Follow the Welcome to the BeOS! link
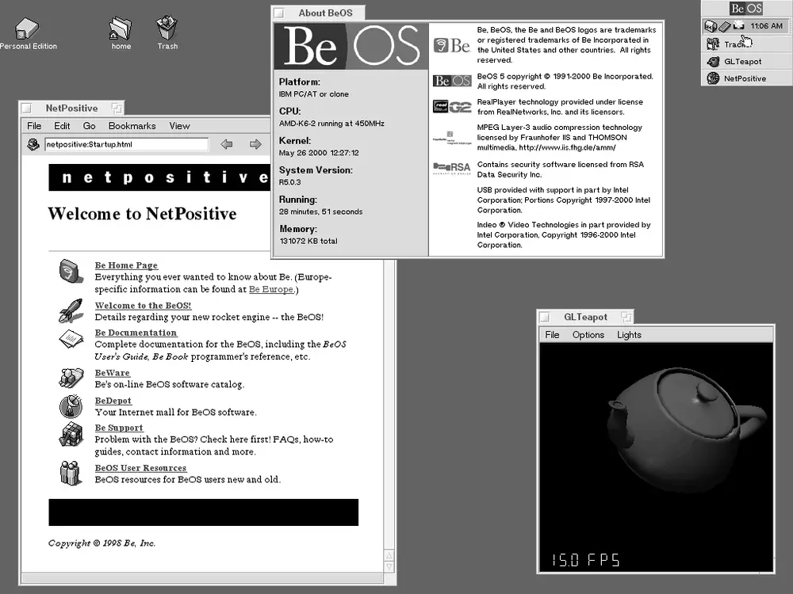The image size is (793, 594). (x=143, y=306)
